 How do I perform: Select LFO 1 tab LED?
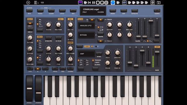tap(92, 46)
